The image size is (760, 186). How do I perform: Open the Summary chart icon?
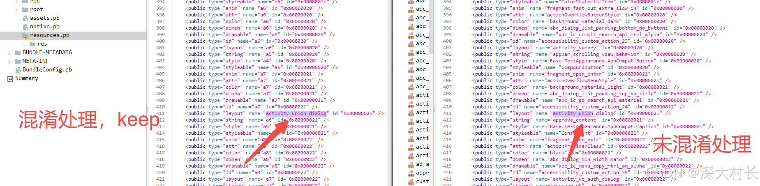coord(10,78)
